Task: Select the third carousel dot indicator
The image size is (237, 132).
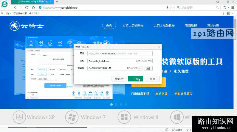Action: (x=121, y=104)
